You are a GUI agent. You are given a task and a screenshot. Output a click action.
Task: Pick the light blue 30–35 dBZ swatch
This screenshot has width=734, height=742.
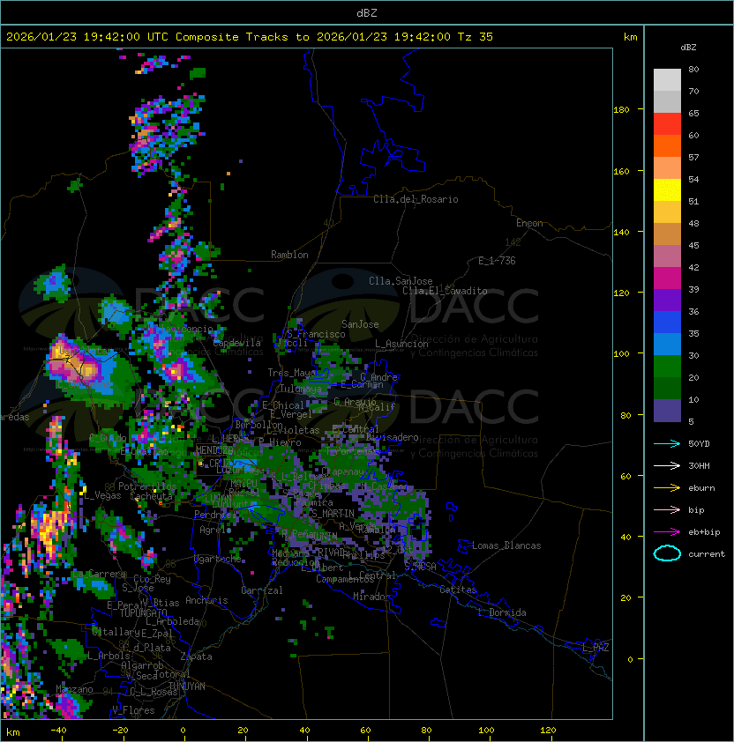[x=667, y=345]
